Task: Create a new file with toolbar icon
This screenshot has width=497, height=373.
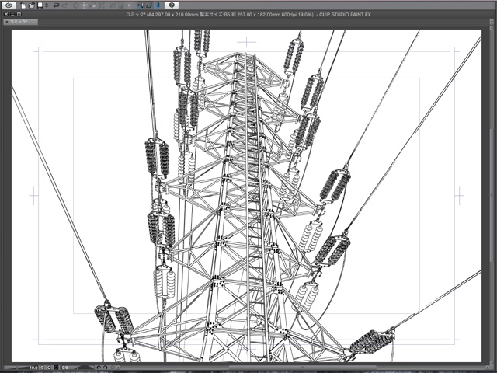Action: click(x=23, y=5)
